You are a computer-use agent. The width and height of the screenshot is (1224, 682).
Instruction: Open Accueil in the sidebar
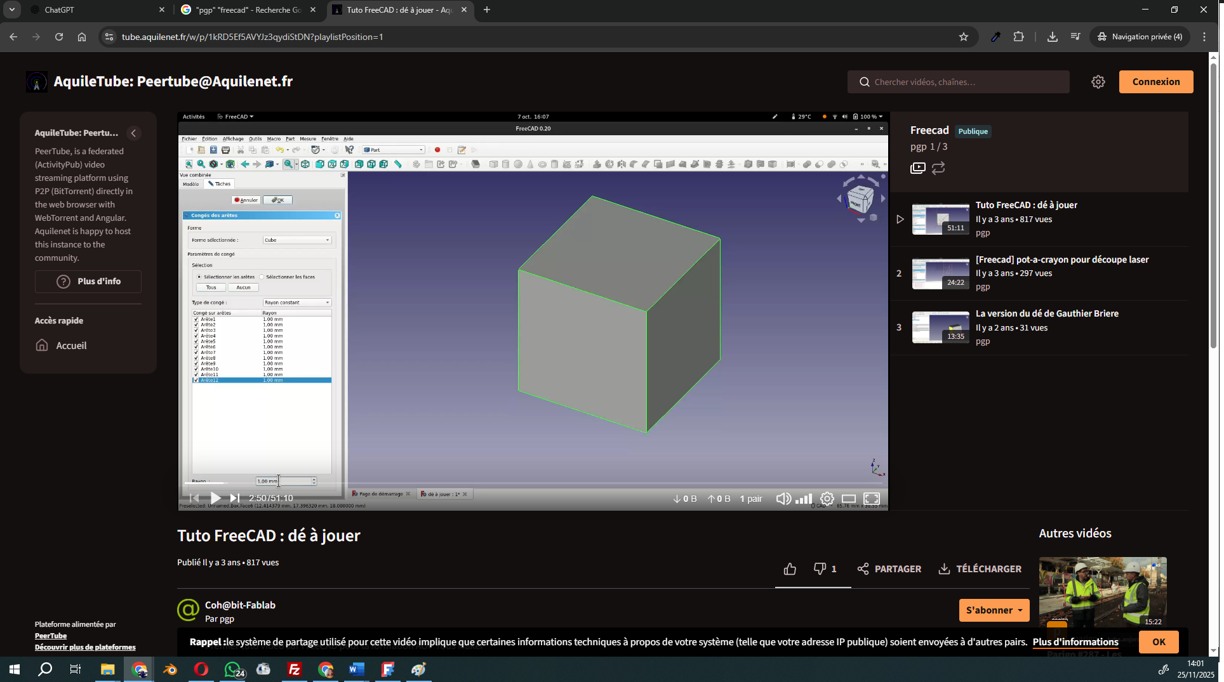click(x=70, y=346)
